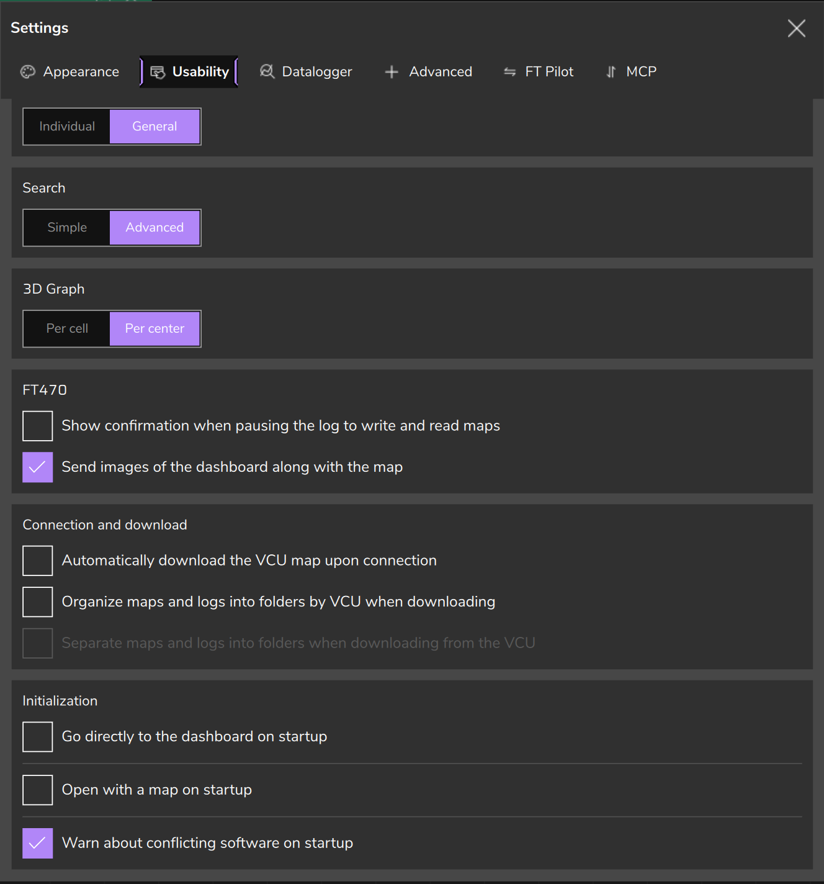Check Go directly to the dashboard

pos(38,737)
